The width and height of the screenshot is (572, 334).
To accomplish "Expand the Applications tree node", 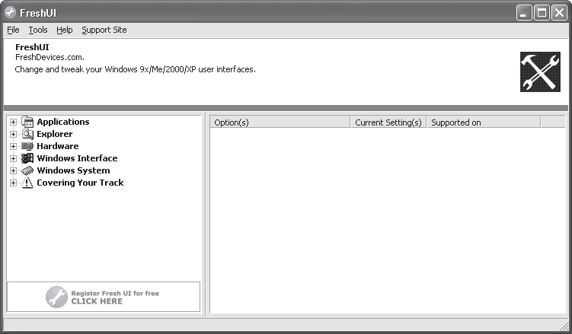I will (x=13, y=122).
